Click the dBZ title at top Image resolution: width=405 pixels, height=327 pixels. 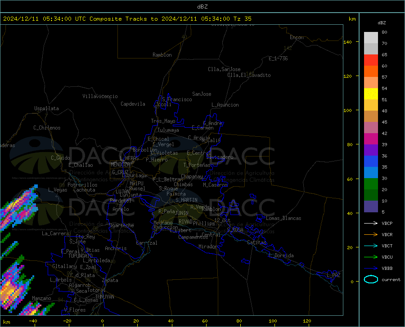click(202, 7)
